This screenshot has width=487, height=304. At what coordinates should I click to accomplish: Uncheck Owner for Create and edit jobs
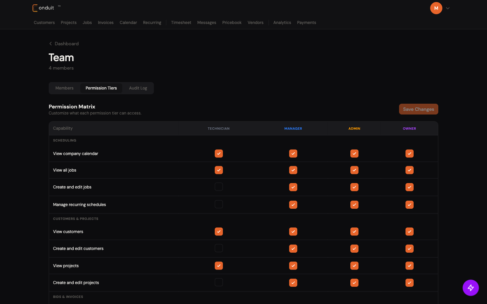click(410, 187)
